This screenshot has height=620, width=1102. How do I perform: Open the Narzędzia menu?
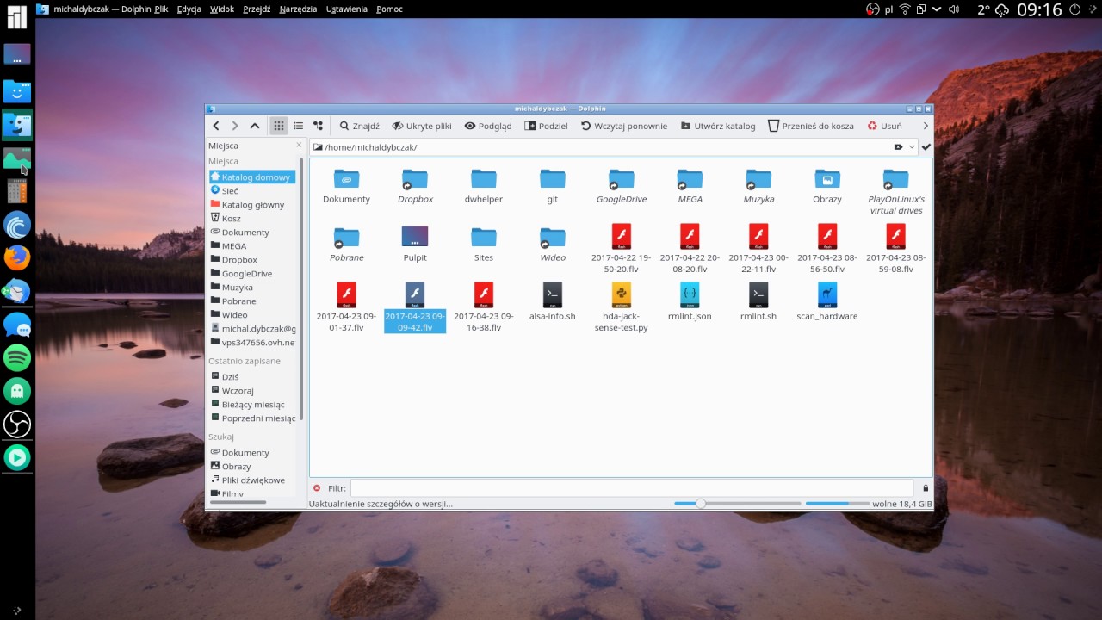coord(297,9)
